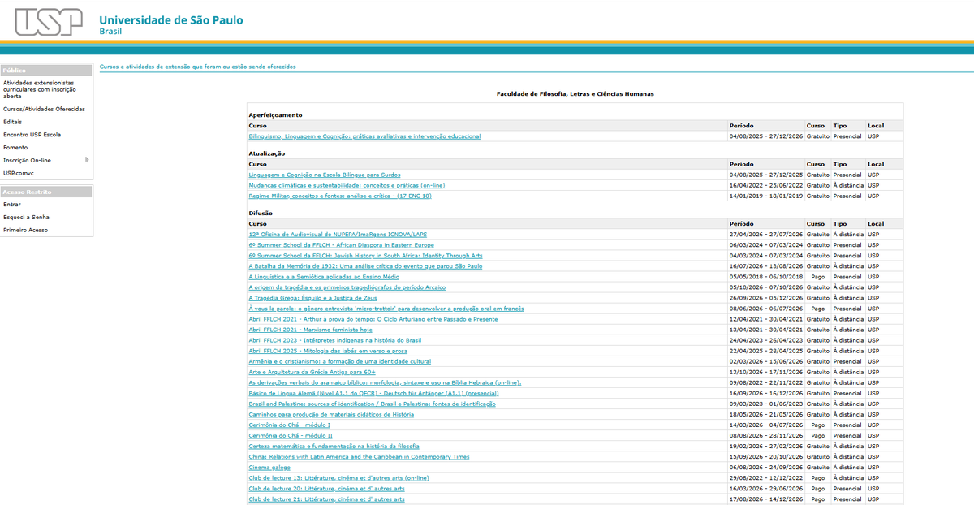The height and width of the screenshot is (505, 974).
Task: Open 12ª Oficina de Audiovisual do NUPEPA link
Action: coord(338,235)
